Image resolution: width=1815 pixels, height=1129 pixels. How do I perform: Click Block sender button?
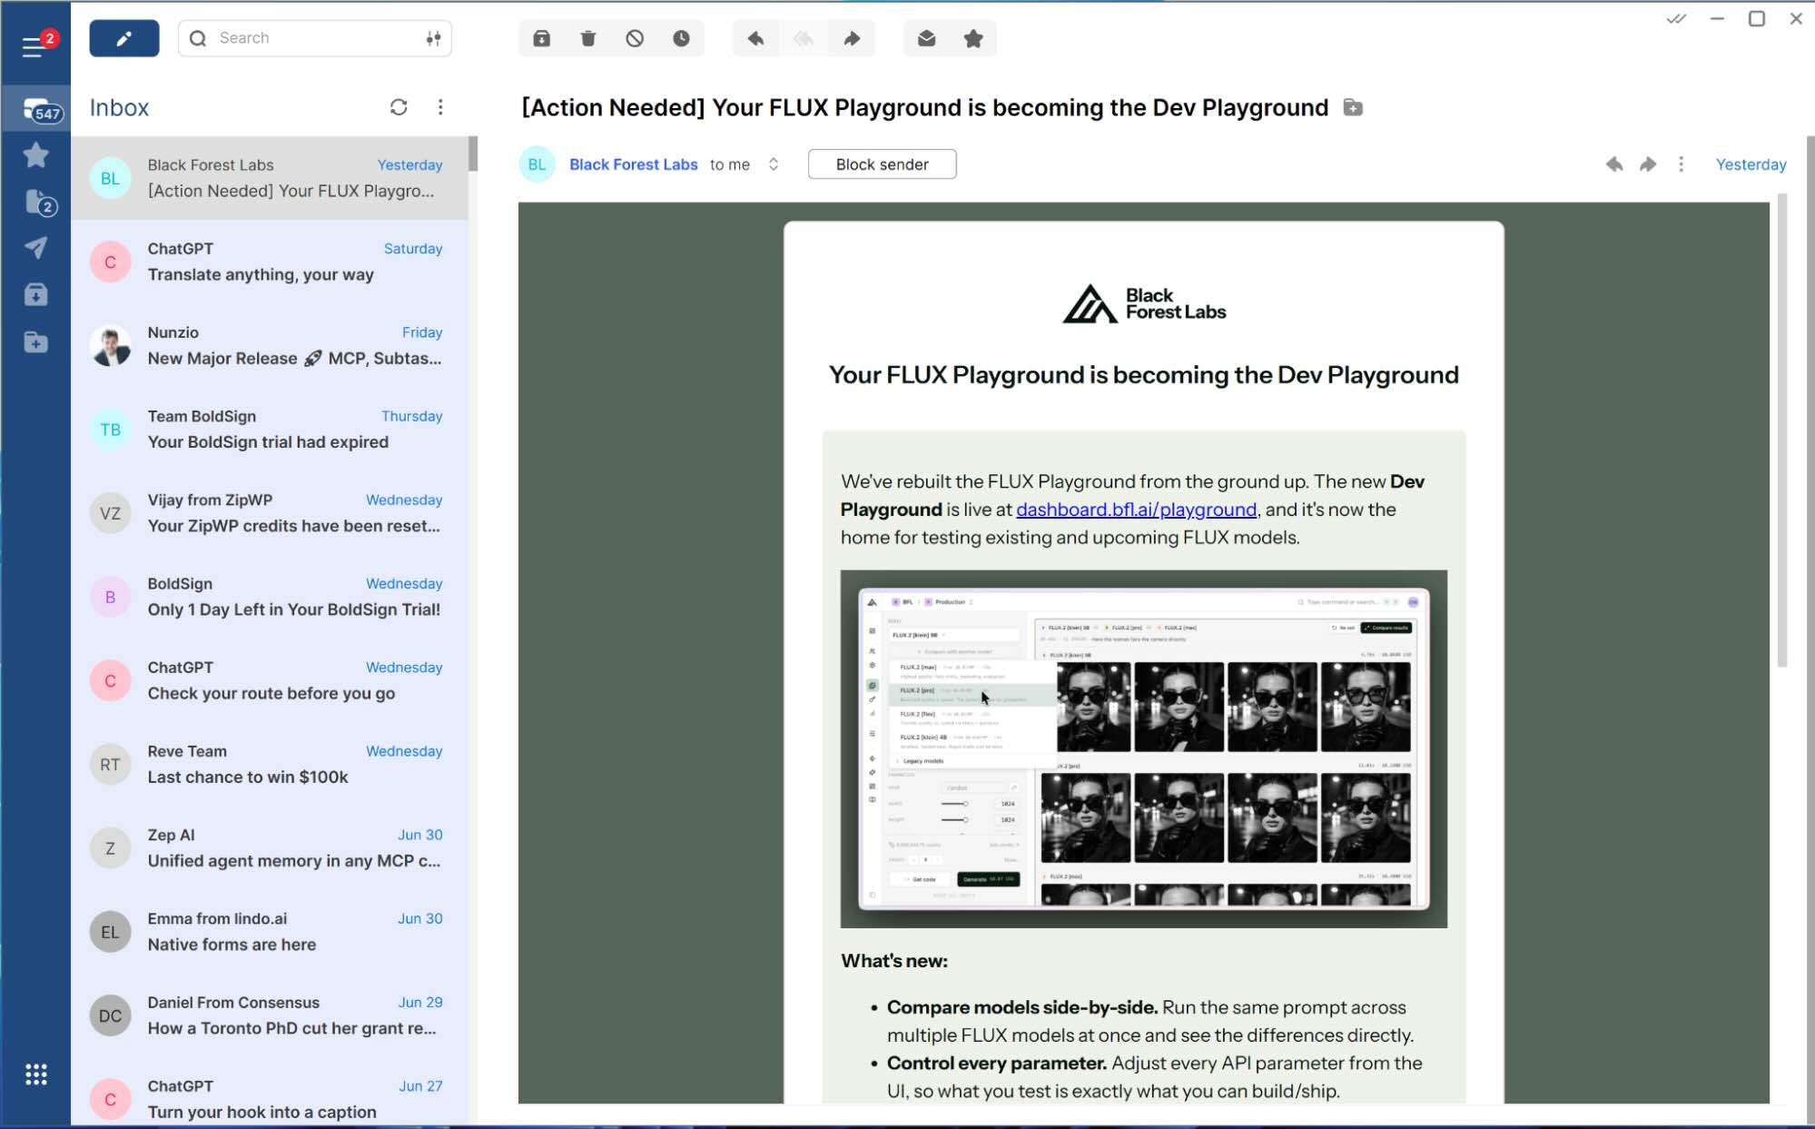882,164
